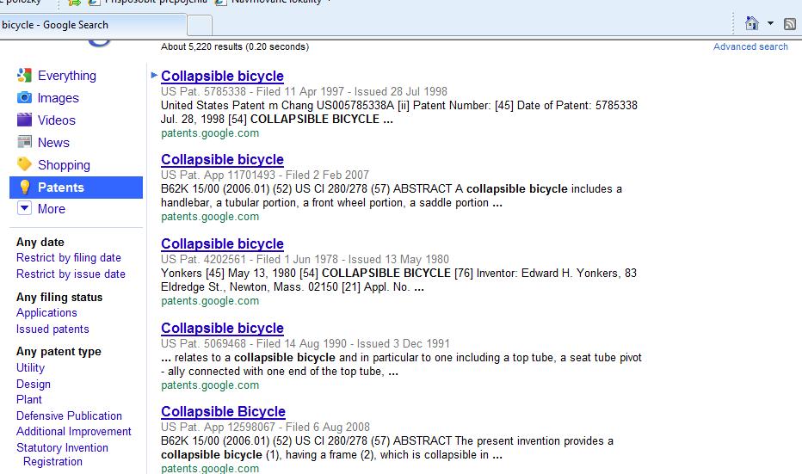Click the Videos film icon

tap(24, 120)
